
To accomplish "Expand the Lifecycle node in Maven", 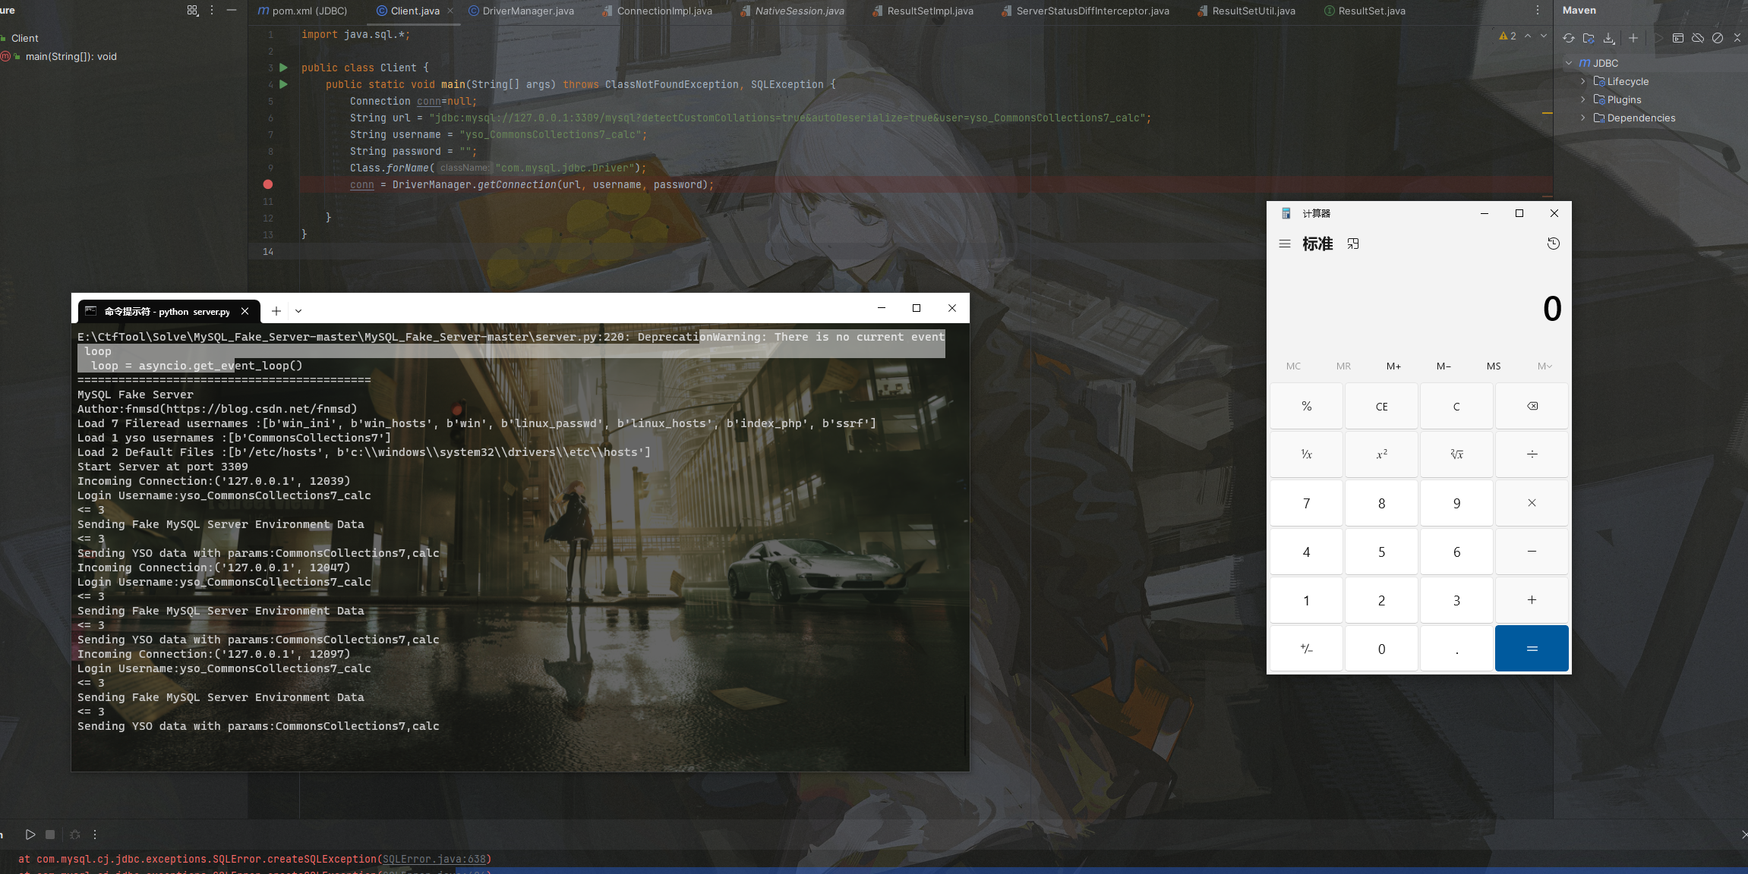I will click(1582, 81).
